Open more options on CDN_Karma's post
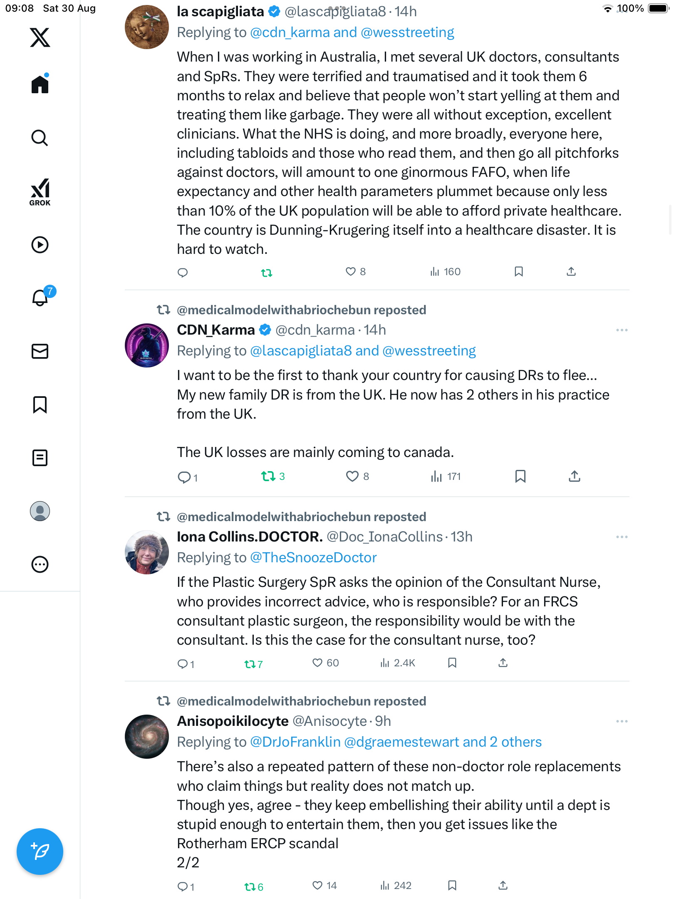674x899 pixels. [x=622, y=330]
